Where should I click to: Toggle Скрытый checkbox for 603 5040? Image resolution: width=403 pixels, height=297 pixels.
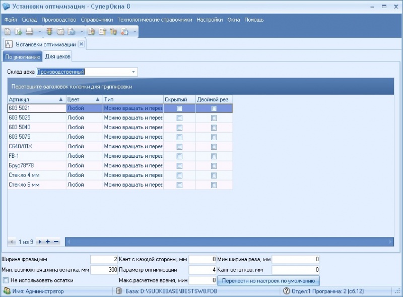[179, 128]
